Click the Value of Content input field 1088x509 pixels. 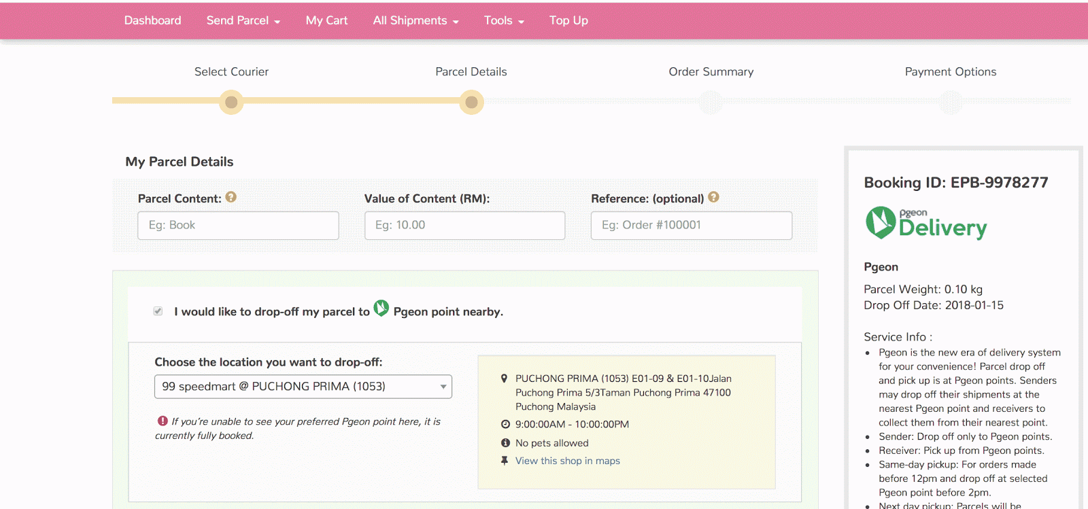click(x=465, y=226)
